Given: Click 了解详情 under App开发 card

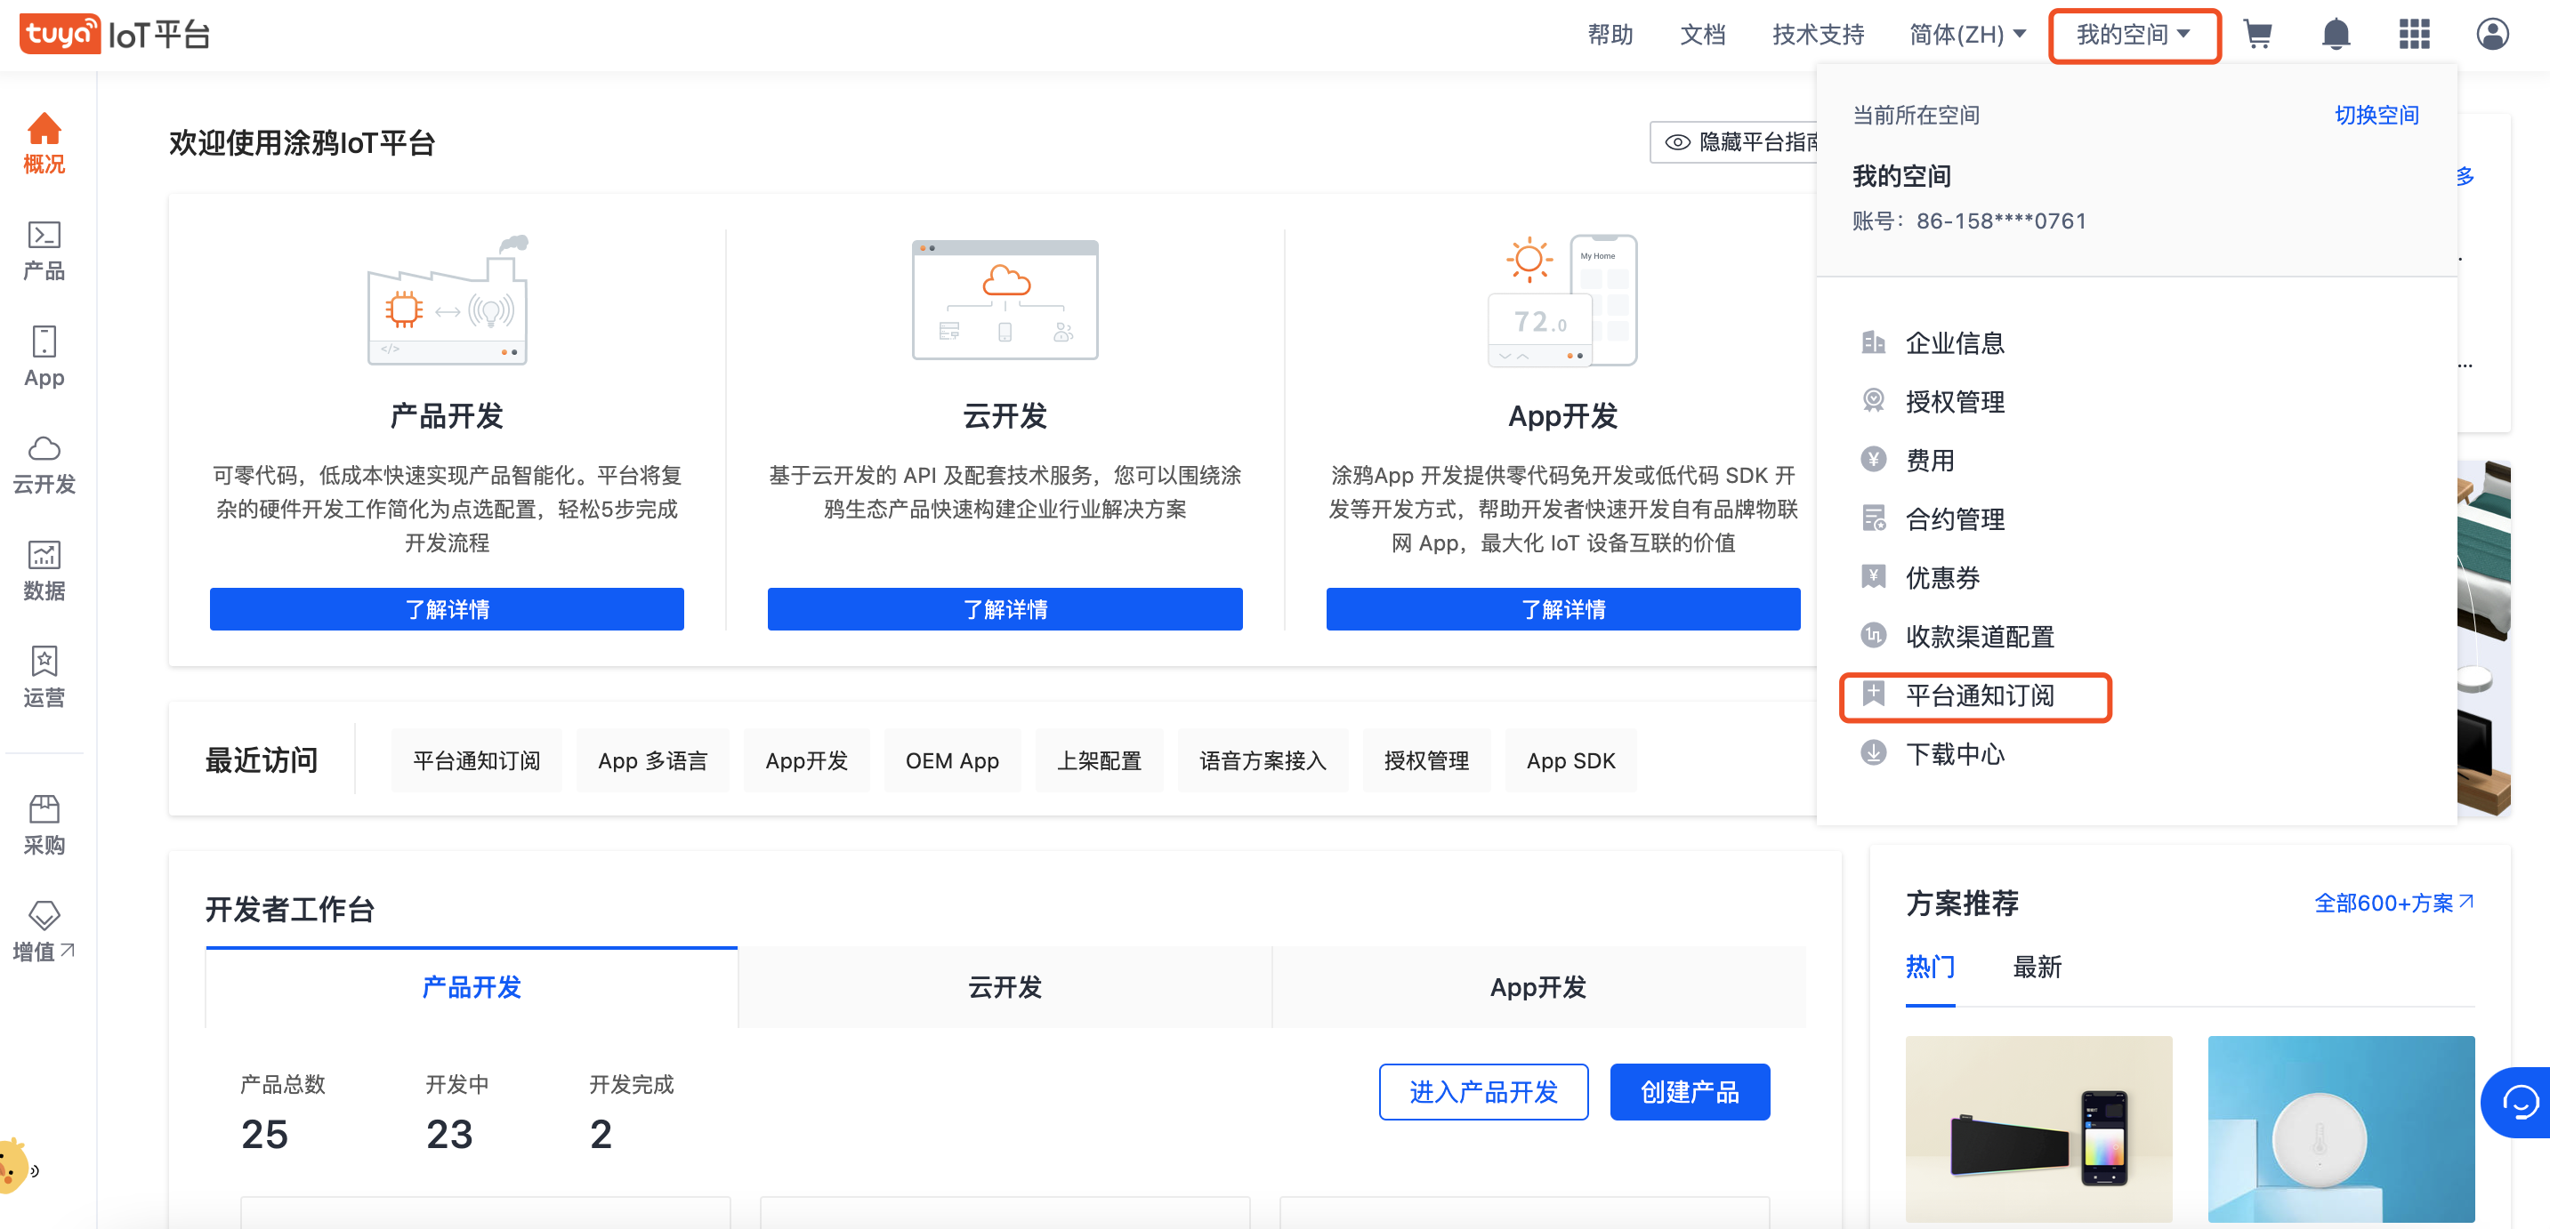Looking at the screenshot, I should [1563, 608].
